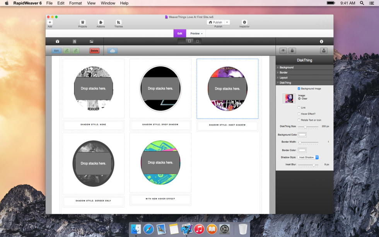Open the Window menu

pyautogui.click(x=108, y=3)
